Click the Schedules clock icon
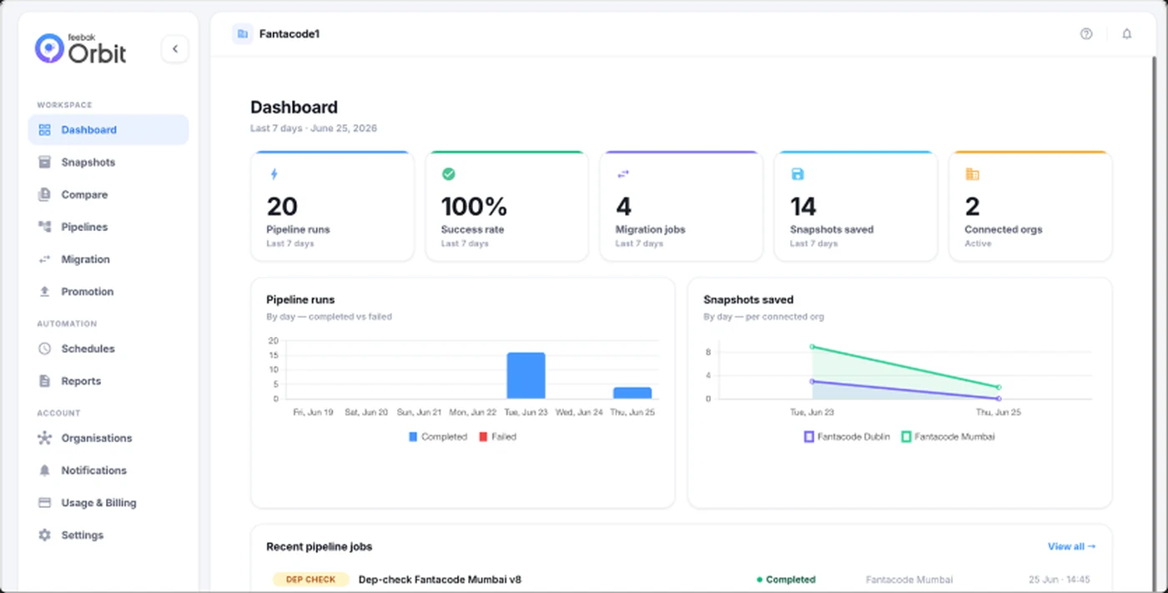Image resolution: width=1168 pixels, height=593 pixels. click(45, 349)
